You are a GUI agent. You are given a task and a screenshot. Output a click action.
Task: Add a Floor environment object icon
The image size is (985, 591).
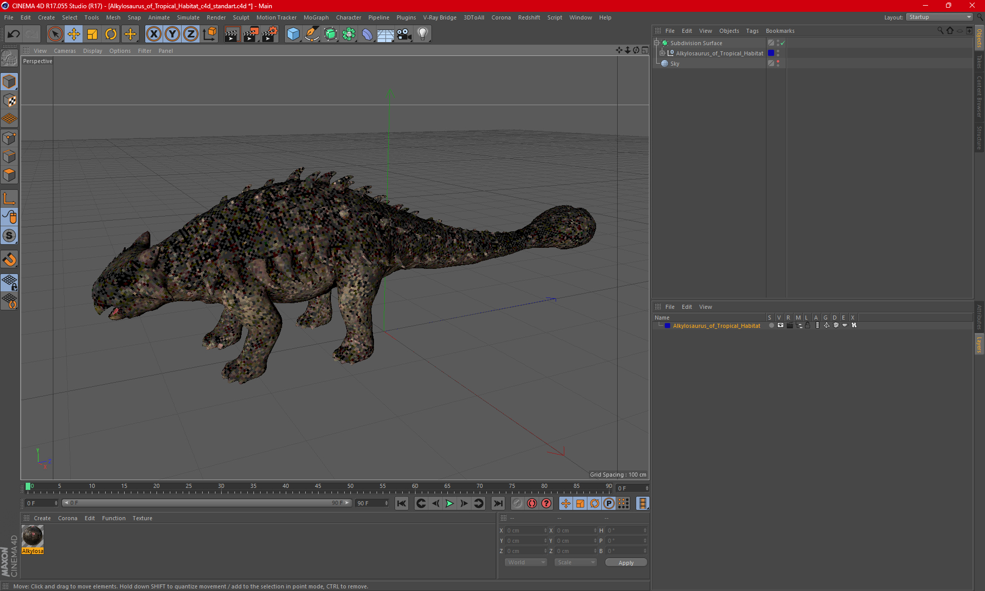click(x=386, y=34)
